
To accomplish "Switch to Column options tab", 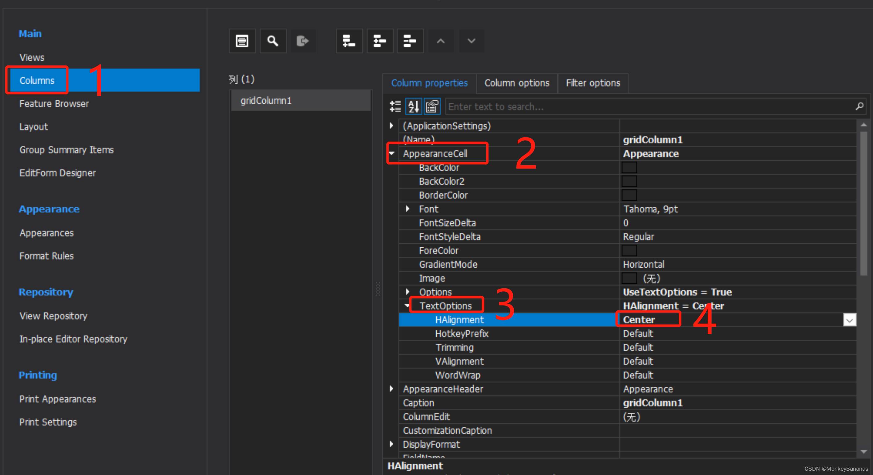I will 516,83.
